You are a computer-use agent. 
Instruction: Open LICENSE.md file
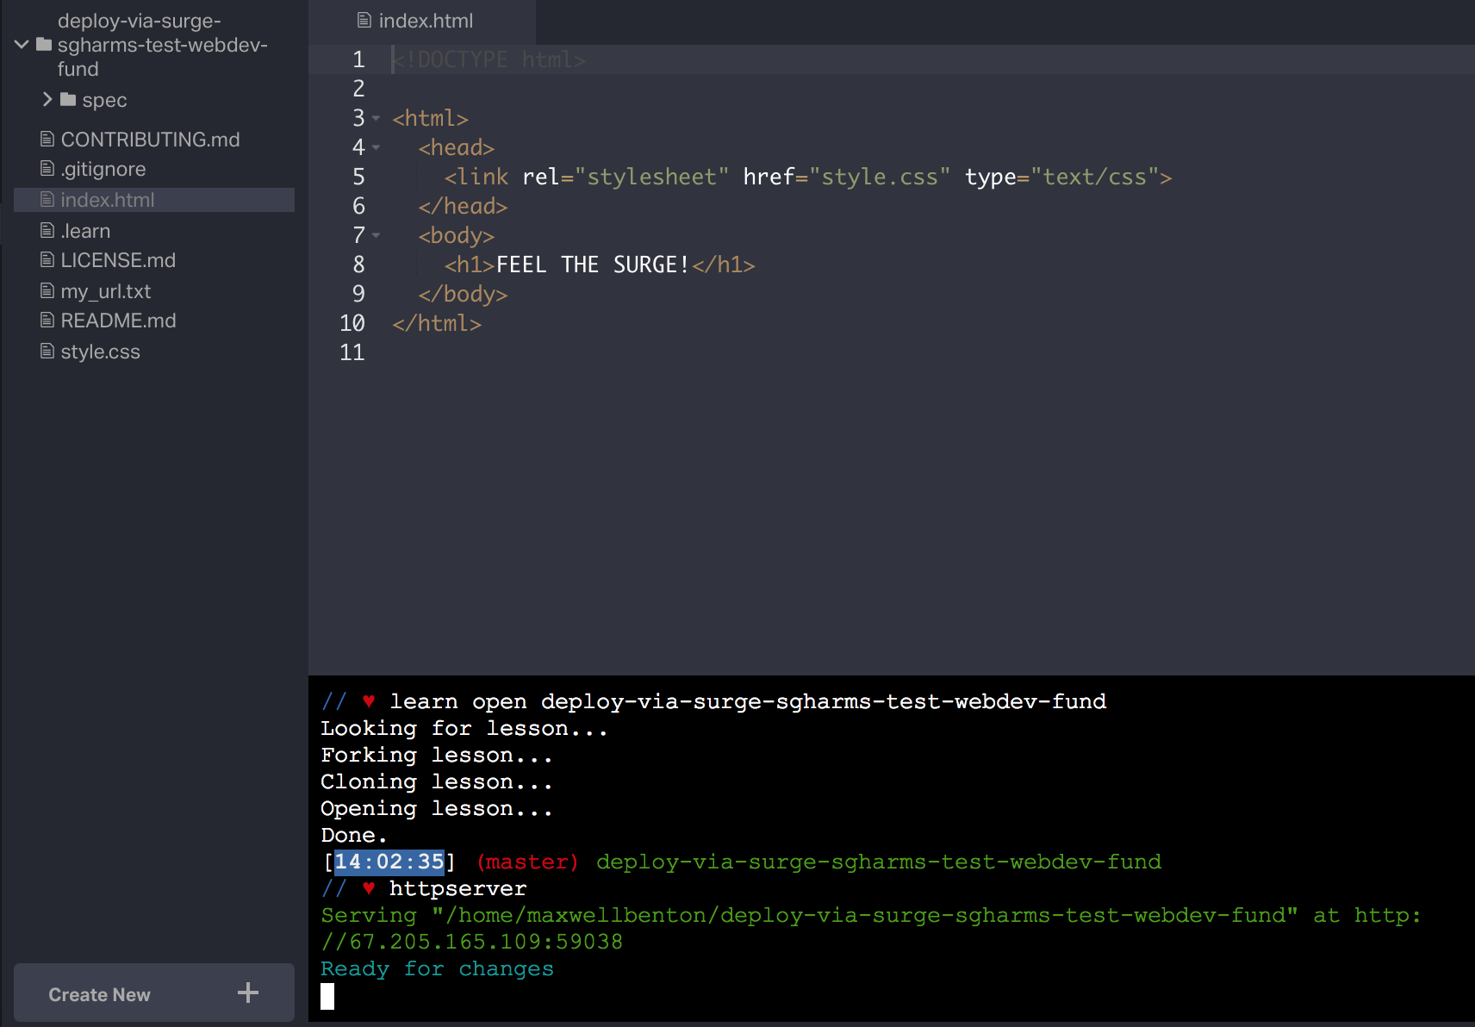118,260
